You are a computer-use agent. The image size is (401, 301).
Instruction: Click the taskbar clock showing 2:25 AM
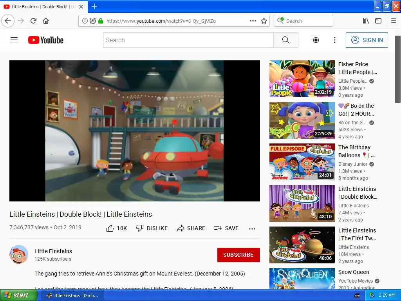click(387, 295)
